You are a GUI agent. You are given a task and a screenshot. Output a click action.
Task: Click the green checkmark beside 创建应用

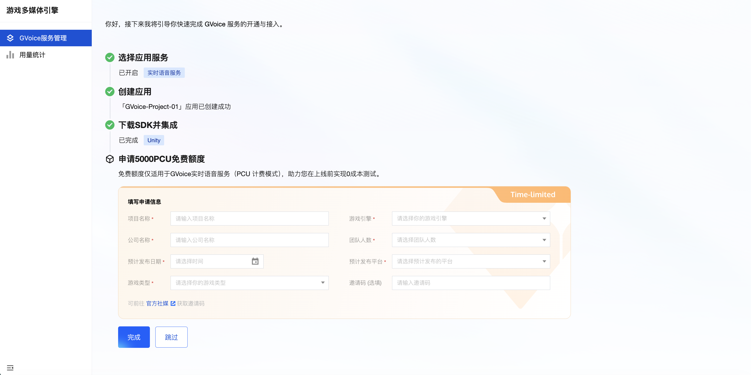point(110,92)
